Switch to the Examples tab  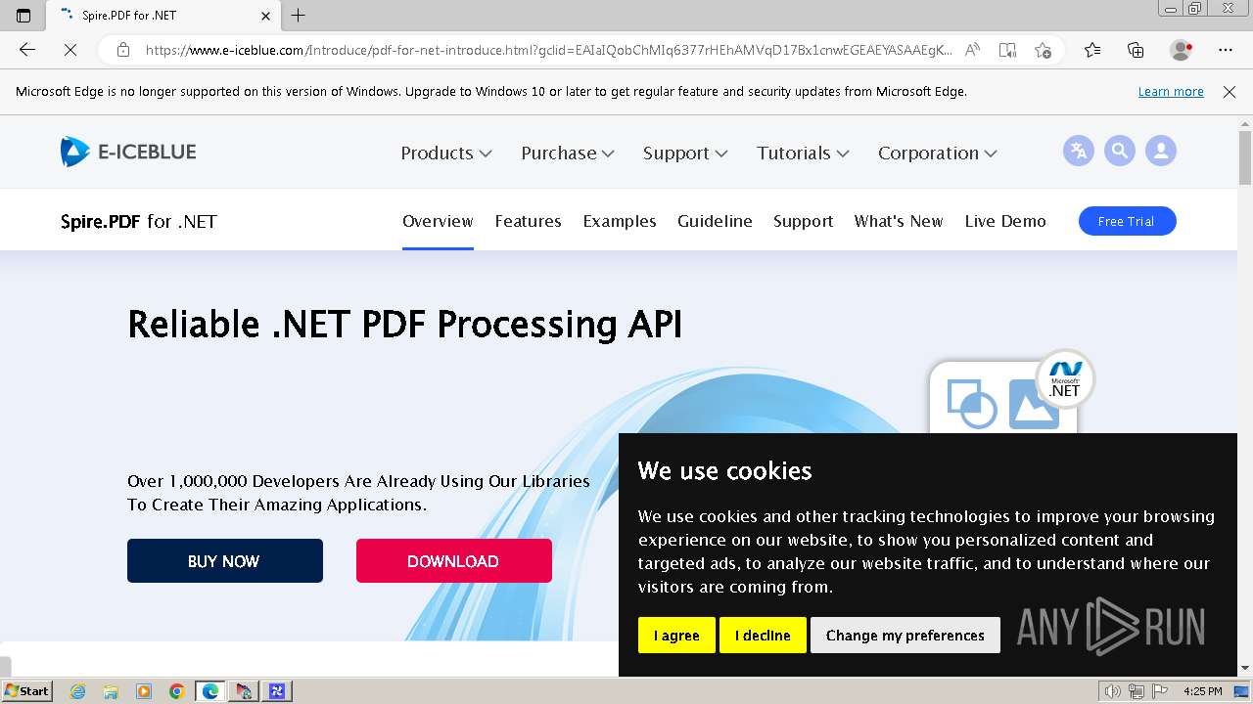click(x=620, y=221)
